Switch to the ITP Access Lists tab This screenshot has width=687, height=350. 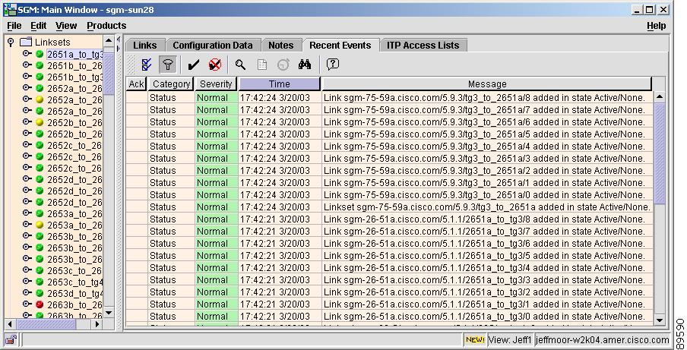(423, 46)
